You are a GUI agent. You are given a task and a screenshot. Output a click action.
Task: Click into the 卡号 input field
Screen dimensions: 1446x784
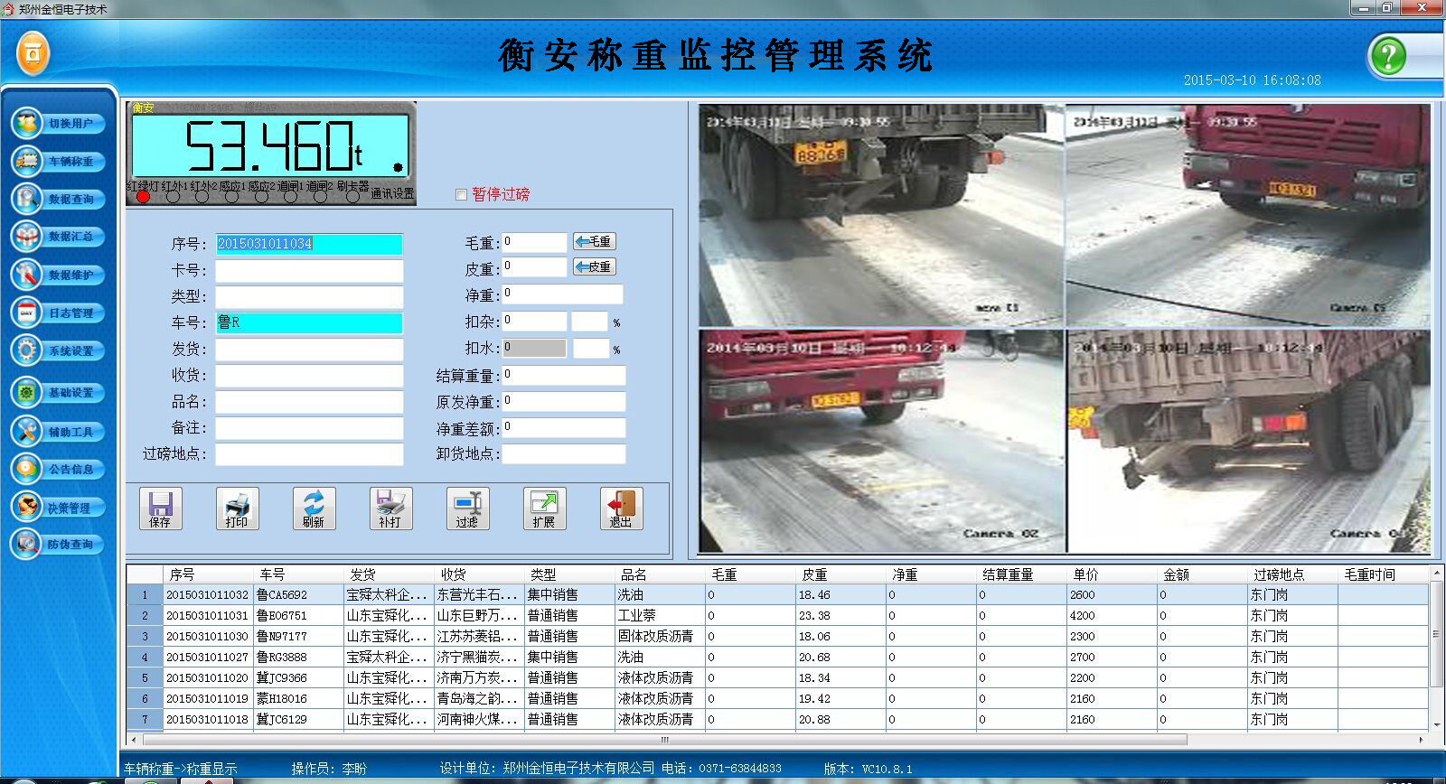(309, 271)
